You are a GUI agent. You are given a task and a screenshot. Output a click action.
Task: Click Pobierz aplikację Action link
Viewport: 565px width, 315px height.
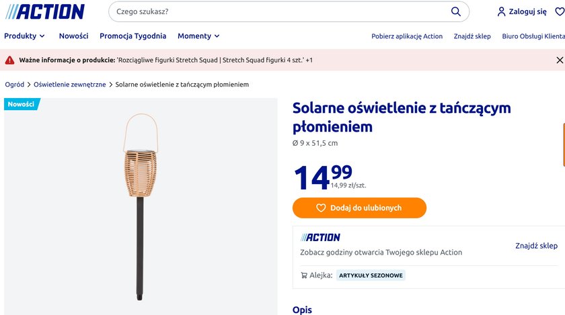coord(407,36)
